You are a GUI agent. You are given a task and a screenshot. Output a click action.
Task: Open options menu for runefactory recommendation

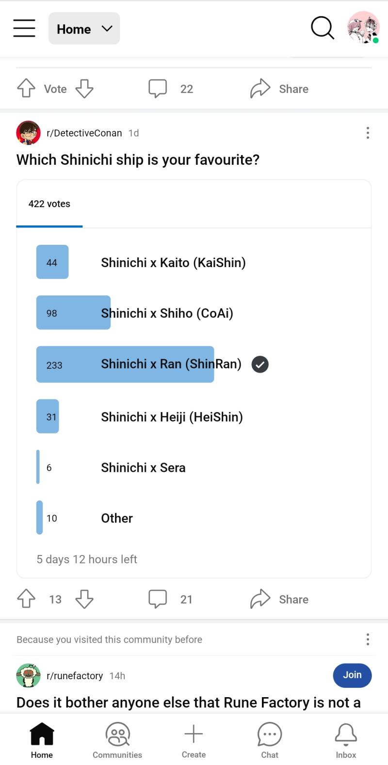click(368, 639)
